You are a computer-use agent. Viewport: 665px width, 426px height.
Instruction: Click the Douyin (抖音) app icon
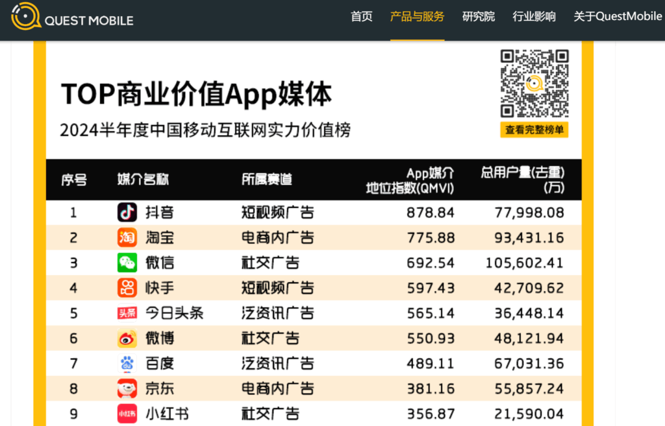point(127,212)
